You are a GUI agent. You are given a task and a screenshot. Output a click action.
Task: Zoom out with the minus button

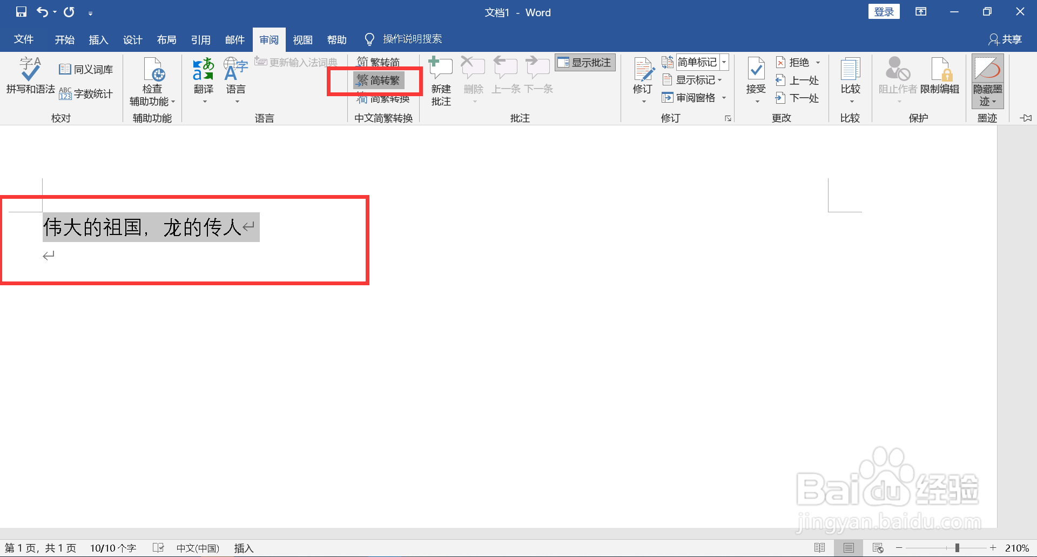[899, 548]
